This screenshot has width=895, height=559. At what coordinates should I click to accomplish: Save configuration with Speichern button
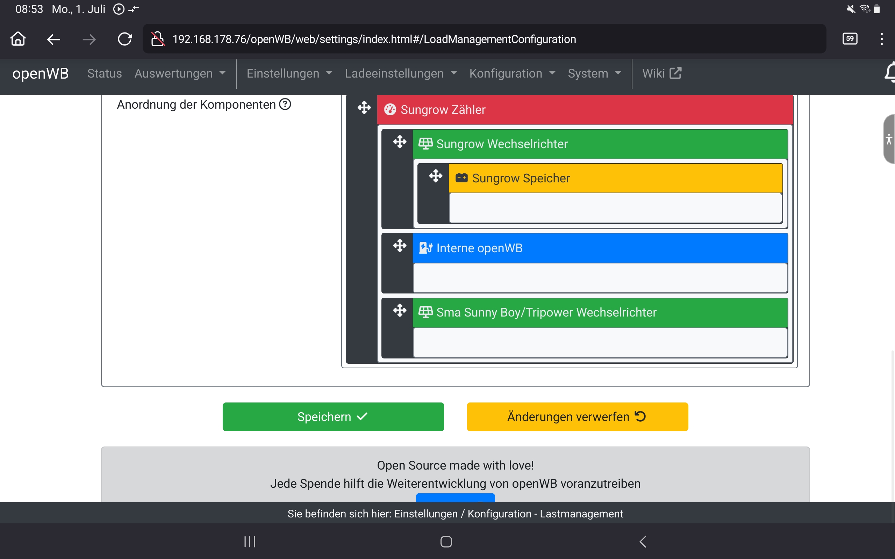point(333,417)
